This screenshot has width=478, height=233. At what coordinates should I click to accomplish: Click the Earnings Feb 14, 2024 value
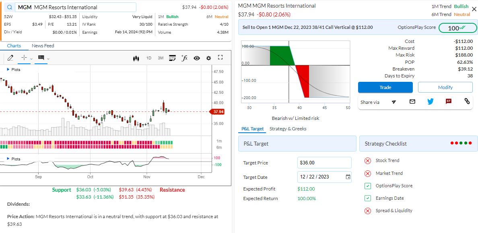click(x=134, y=32)
